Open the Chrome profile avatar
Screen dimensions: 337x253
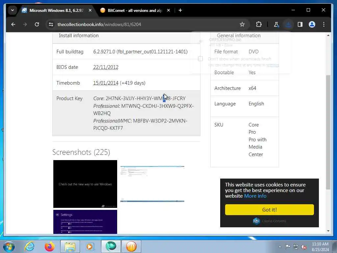312,24
